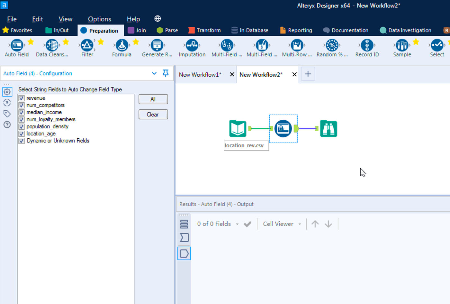Open the View menu

pyautogui.click(x=65, y=19)
